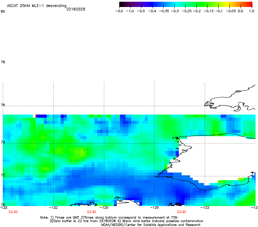Click the longitude label -132

(x=53, y=207)
